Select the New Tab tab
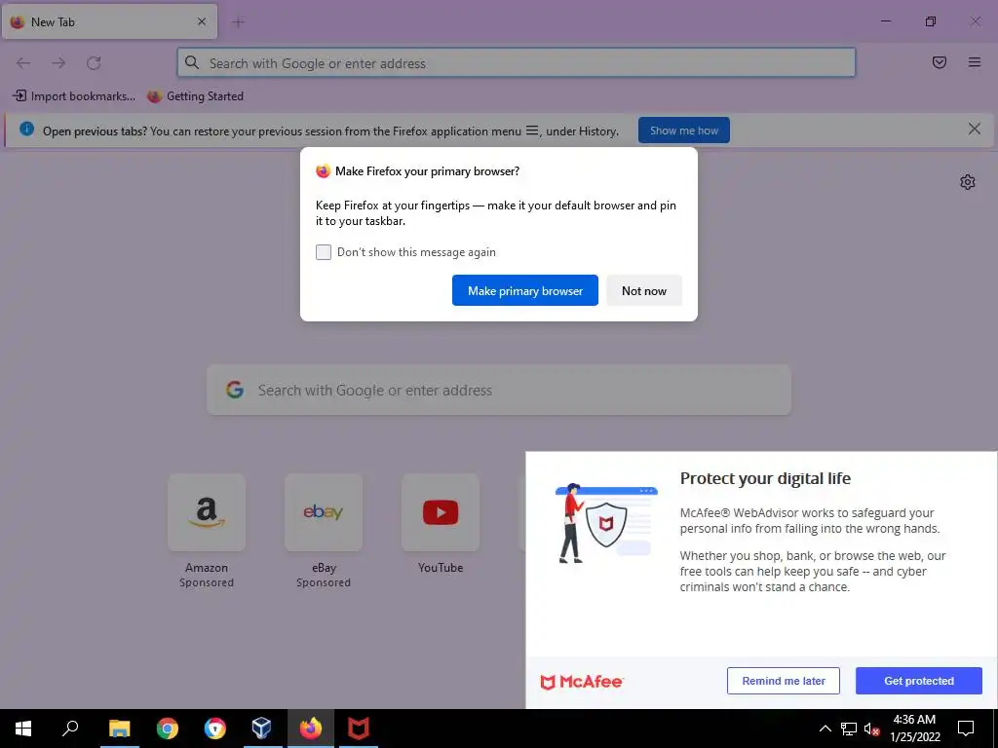Viewport: 998px width, 748px height. 109,21
